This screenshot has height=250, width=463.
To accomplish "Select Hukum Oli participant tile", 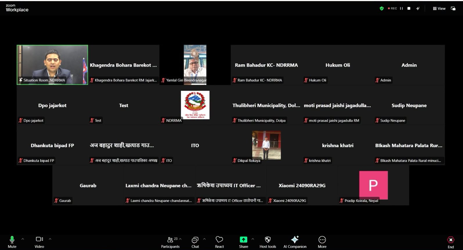I will [338, 65].
